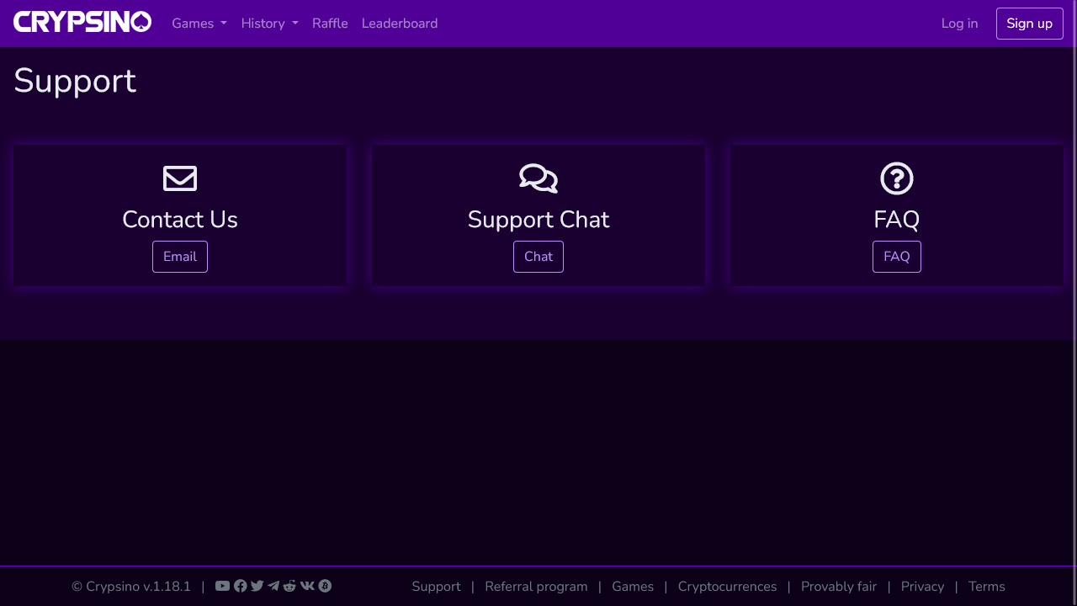Open the Terms footer link
The image size is (1077, 606).
point(987,587)
